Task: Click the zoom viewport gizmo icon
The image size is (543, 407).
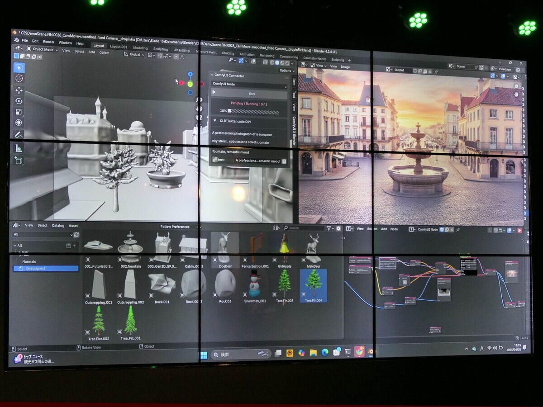Action: tap(199, 99)
